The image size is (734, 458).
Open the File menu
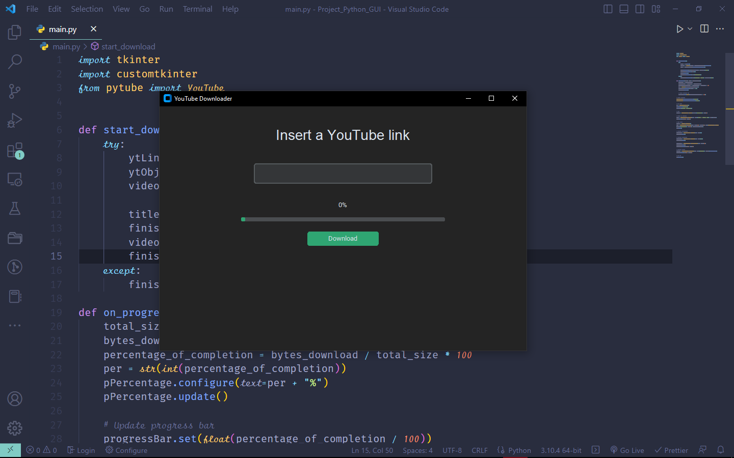click(32, 9)
